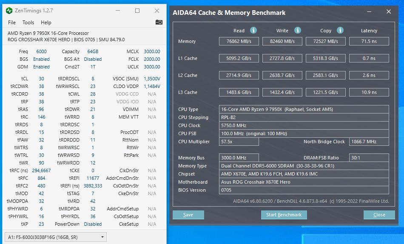Click the Read column info icon
The height and width of the screenshot is (244, 404).
(253, 31)
